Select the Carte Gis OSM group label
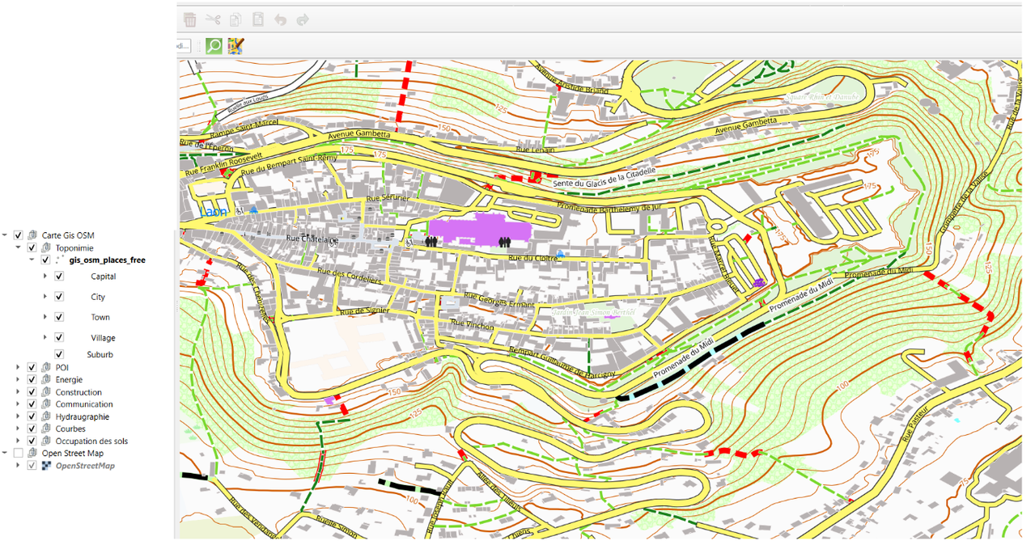This screenshot has width=1035, height=545. [x=68, y=235]
